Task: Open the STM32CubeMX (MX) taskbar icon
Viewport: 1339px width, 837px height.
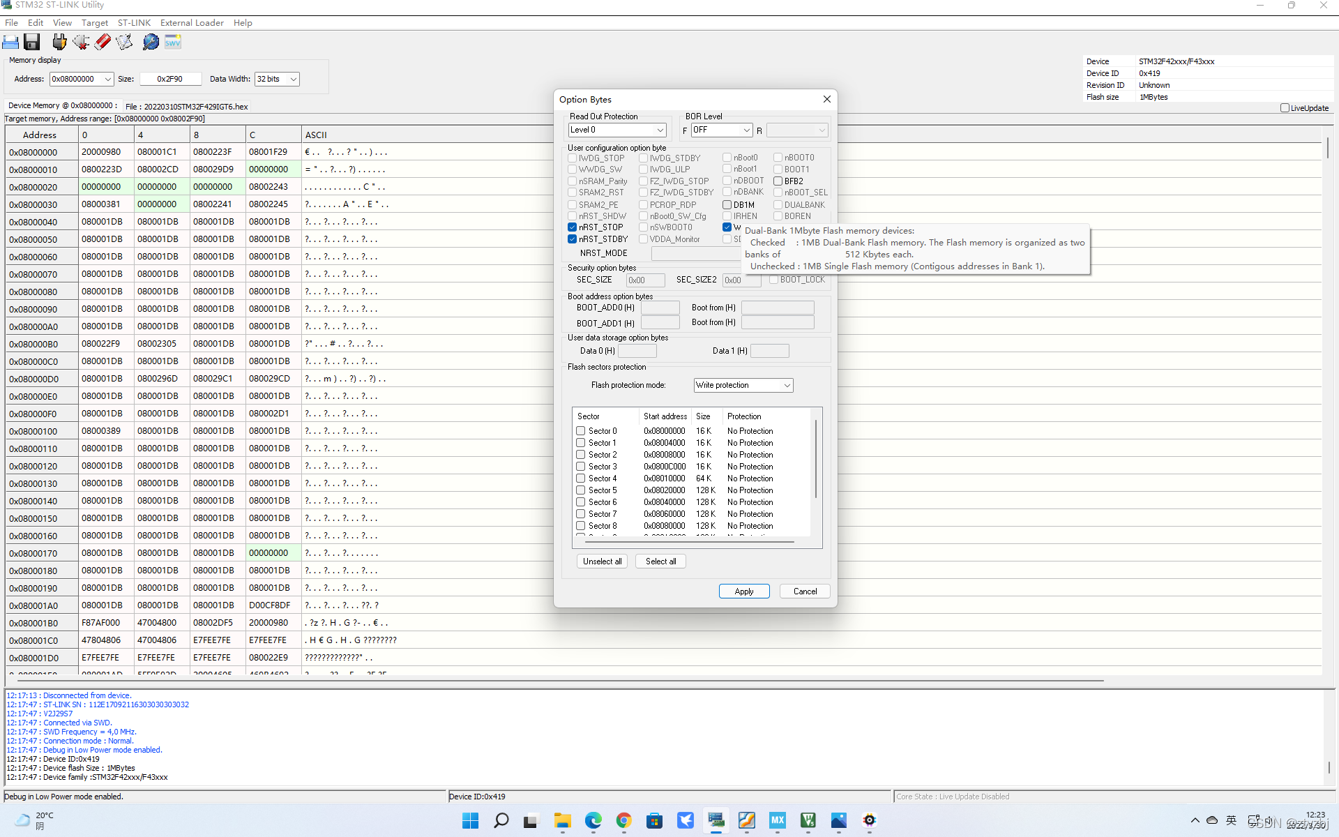Action: (777, 820)
